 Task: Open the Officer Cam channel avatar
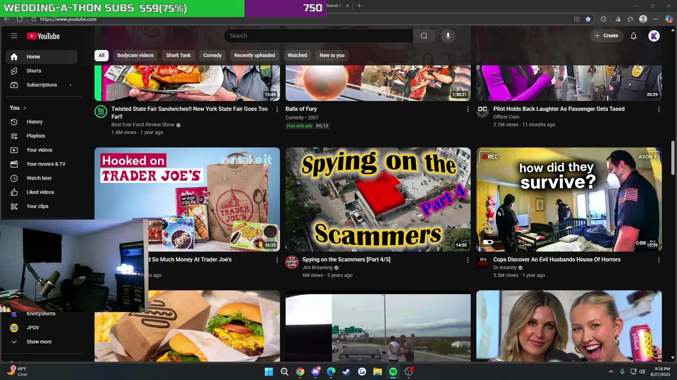coord(482,111)
